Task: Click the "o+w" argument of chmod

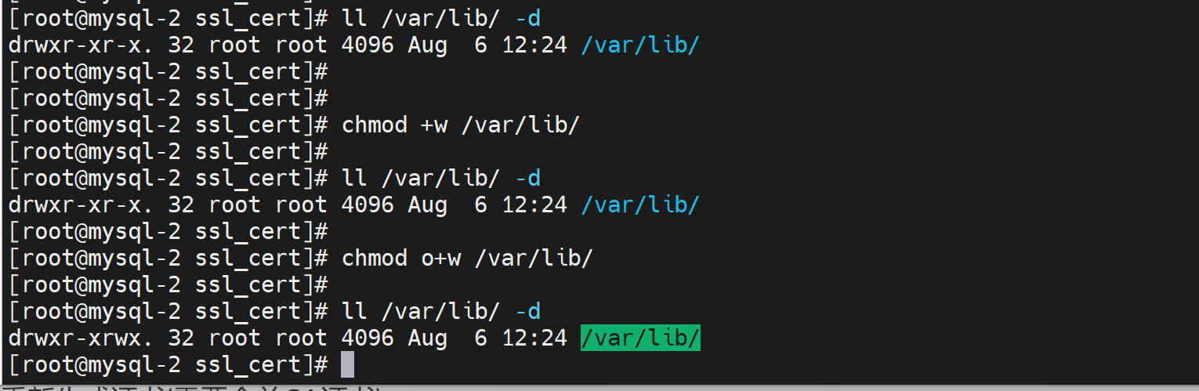Action: click(x=441, y=259)
